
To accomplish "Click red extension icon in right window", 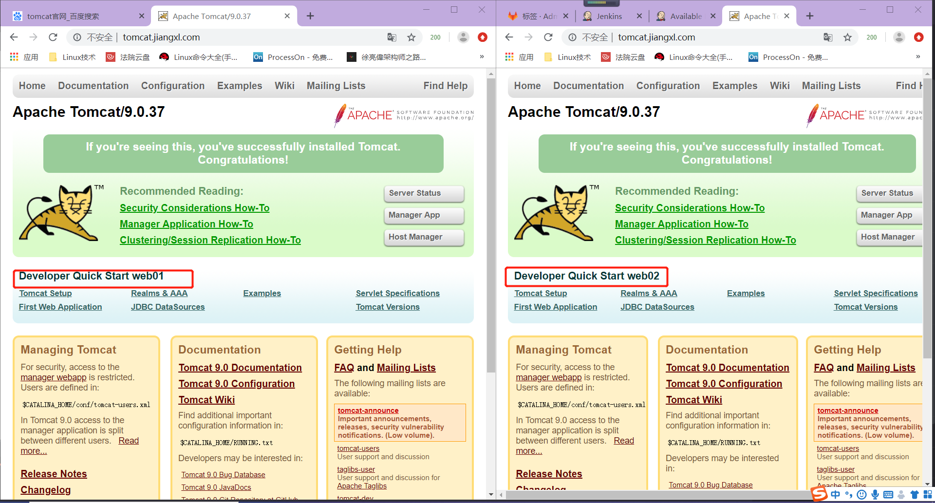I will (919, 37).
